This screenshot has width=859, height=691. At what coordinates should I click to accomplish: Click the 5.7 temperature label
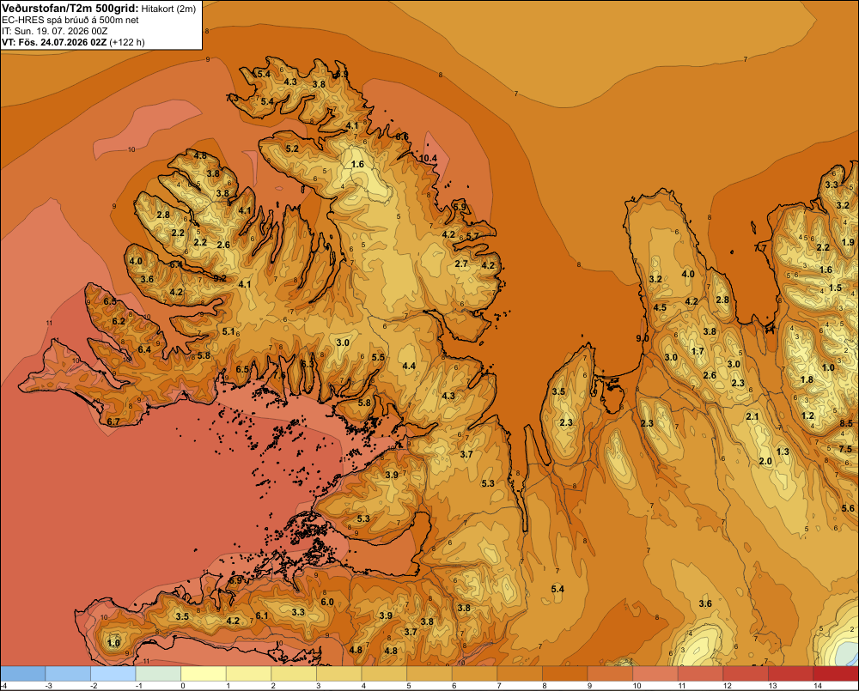472,236
